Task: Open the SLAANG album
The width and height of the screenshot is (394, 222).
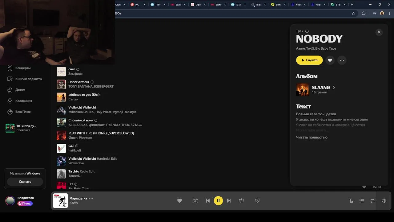Action: coord(321,88)
